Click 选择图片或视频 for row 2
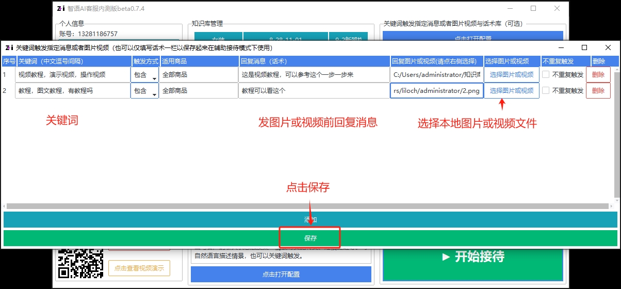This screenshot has height=289, width=621. pyautogui.click(x=511, y=91)
